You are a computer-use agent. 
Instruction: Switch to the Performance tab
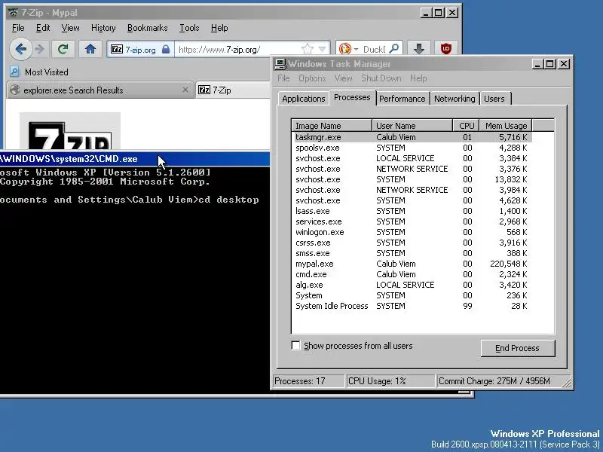click(x=403, y=99)
